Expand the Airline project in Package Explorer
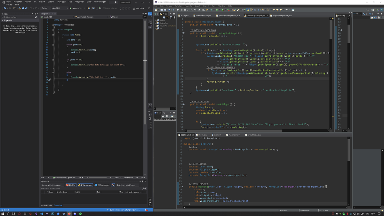This screenshot has width=384, height=216. (155, 20)
